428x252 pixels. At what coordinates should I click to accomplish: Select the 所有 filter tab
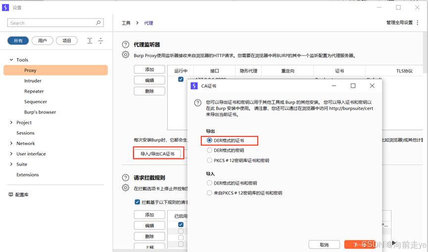point(18,41)
